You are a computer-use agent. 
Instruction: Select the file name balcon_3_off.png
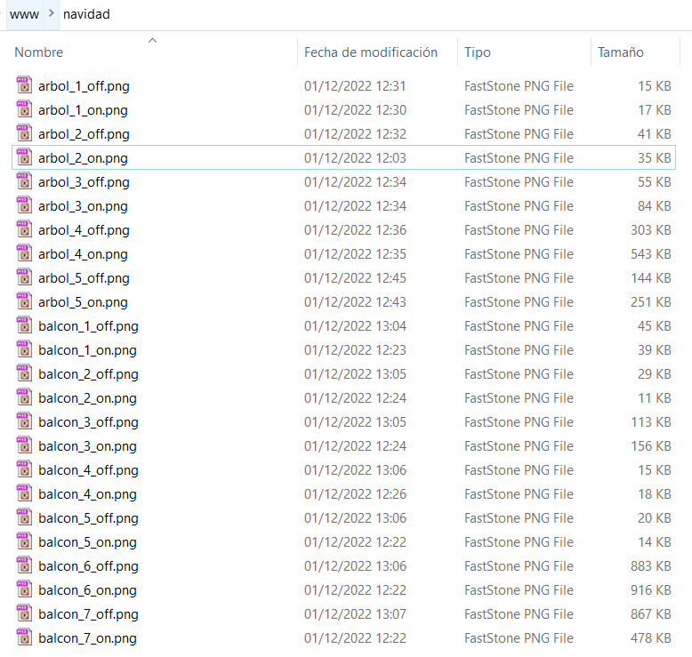(x=88, y=422)
